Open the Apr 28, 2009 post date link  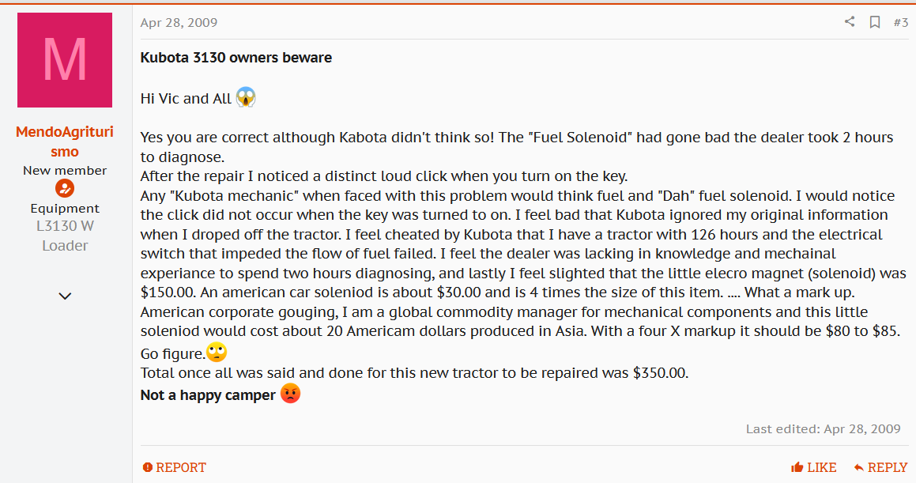(179, 23)
